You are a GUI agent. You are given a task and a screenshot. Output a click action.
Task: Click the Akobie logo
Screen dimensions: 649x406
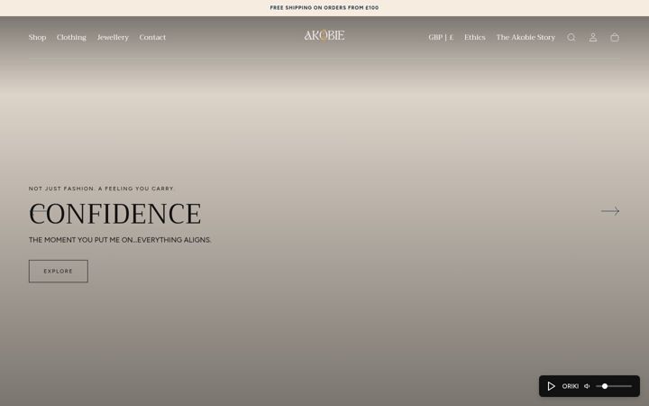[x=324, y=35]
